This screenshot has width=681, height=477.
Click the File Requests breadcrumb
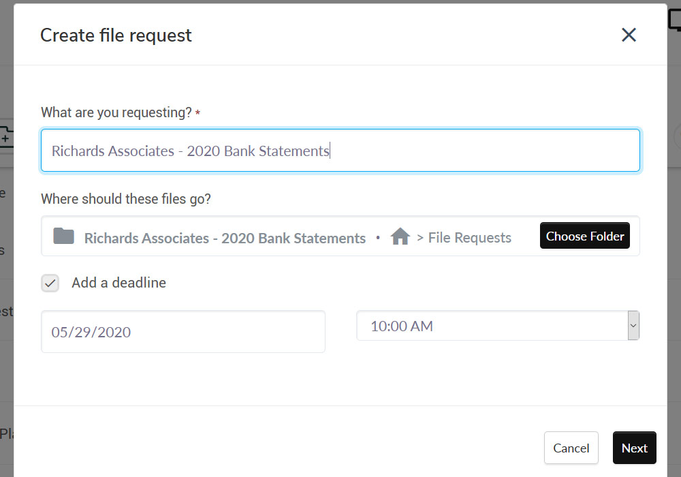coord(469,238)
